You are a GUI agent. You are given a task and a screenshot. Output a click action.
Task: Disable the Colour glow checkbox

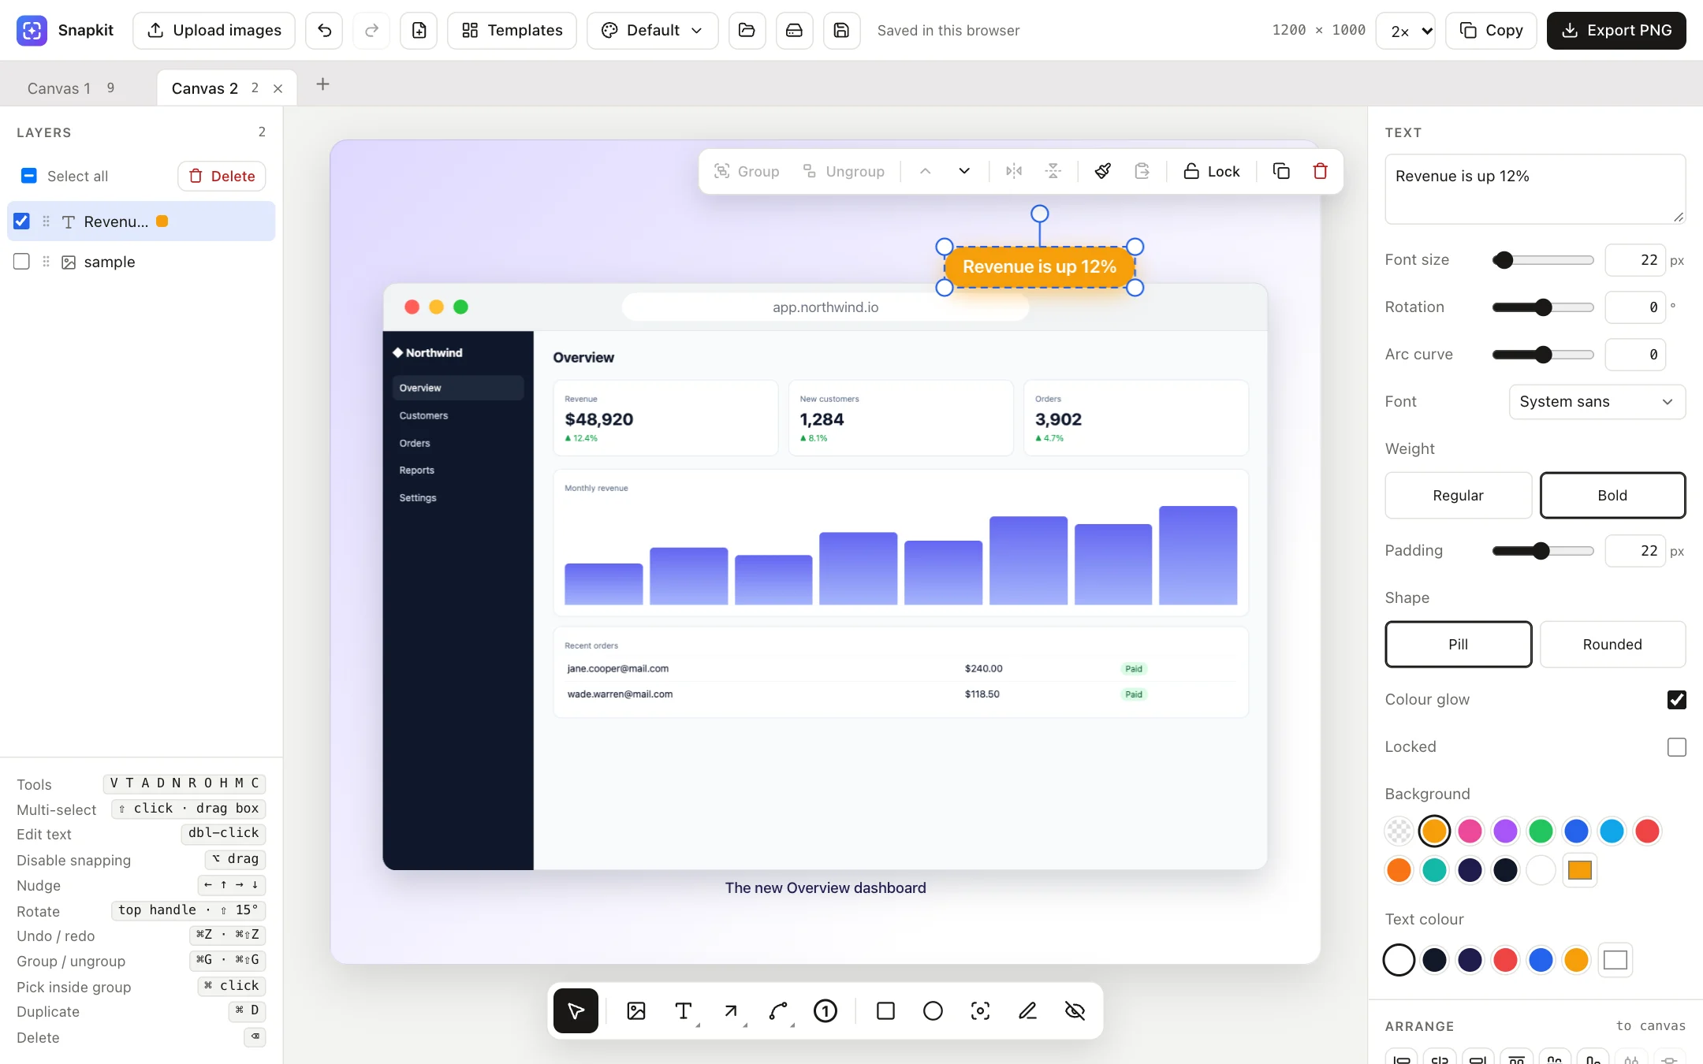coord(1677,700)
